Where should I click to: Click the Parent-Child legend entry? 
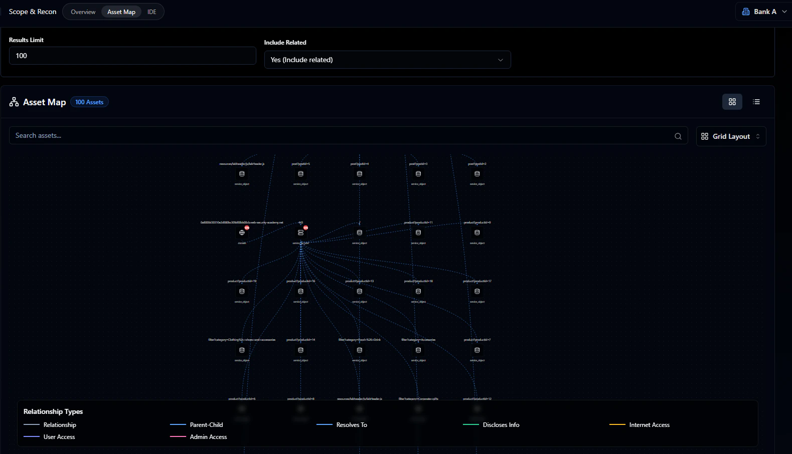pyautogui.click(x=197, y=425)
